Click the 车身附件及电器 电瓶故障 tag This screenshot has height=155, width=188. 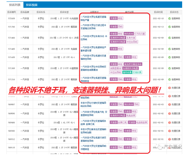click(123, 115)
